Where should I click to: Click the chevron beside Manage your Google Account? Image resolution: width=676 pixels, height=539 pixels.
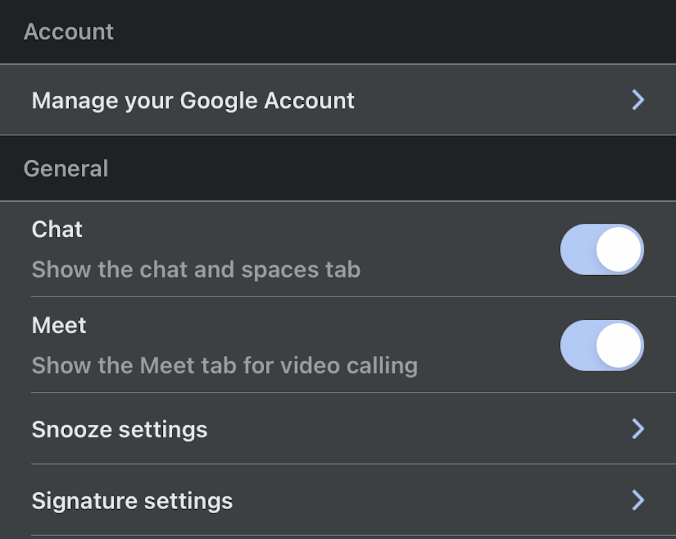coord(638,100)
